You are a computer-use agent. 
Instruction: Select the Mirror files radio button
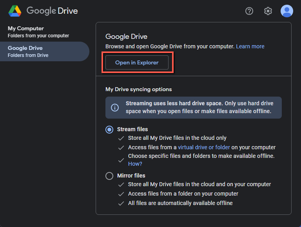click(109, 176)
